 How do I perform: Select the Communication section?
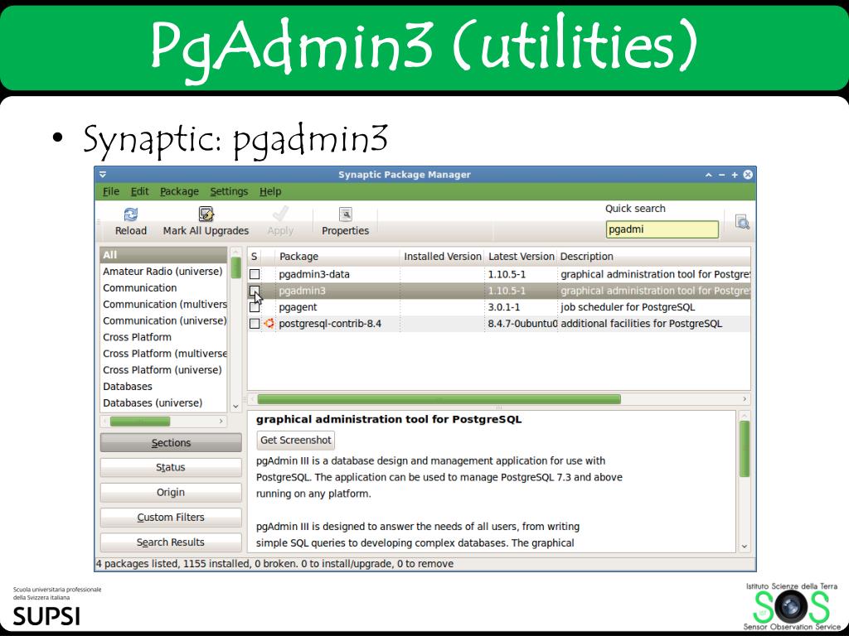[163, 287]
